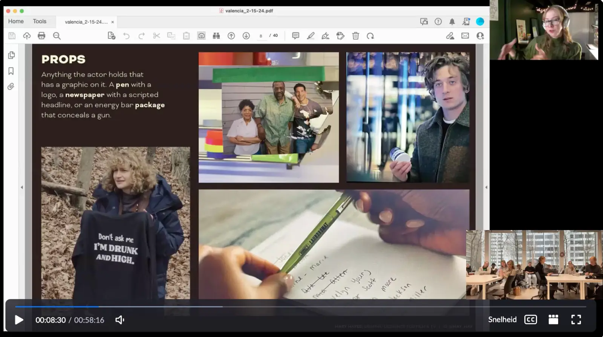Click the rotate page icon
This screenshot has height=337, width=603.
tap(370, 36)
